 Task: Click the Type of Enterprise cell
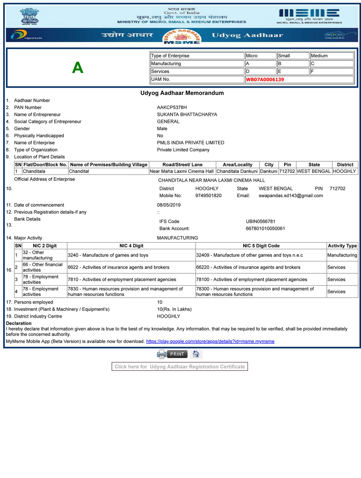[x=197, y=56]
